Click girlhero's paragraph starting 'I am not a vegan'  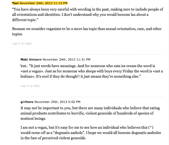click(91, 133)
